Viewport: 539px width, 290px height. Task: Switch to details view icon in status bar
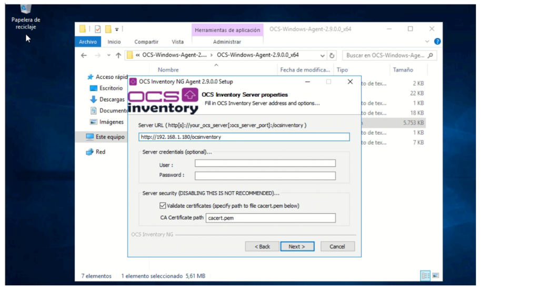[x=425, y=276]
